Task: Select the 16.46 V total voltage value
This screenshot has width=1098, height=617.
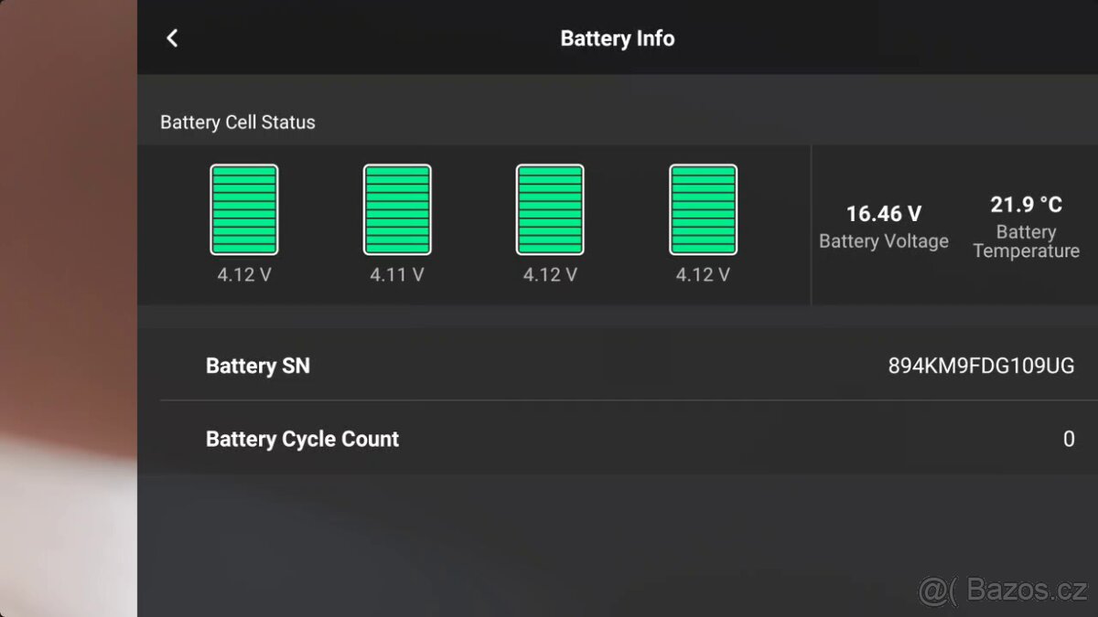Action: click(883, 214)
